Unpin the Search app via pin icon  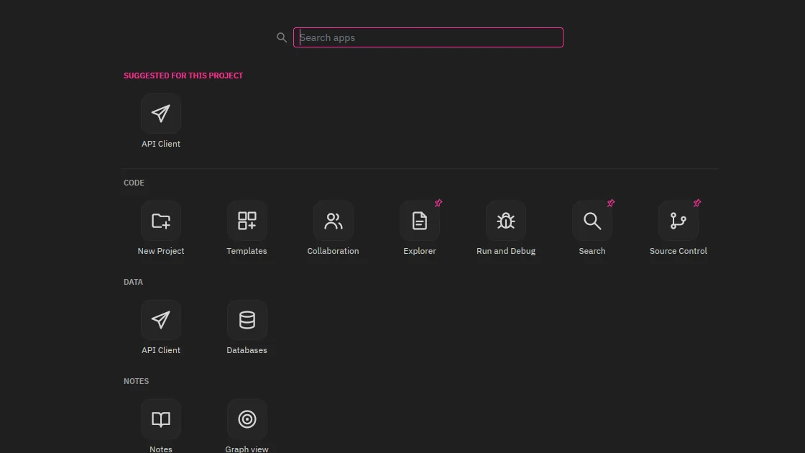click(611, 203)
